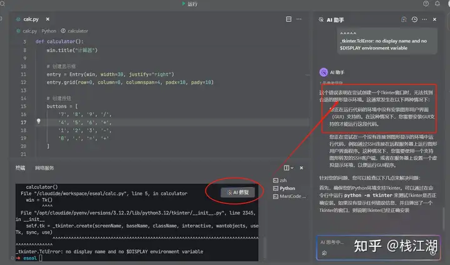Click the entry.grid code line
Image resolution: width=450 pixels, height=265 pixels.
(x=130, y=82)
